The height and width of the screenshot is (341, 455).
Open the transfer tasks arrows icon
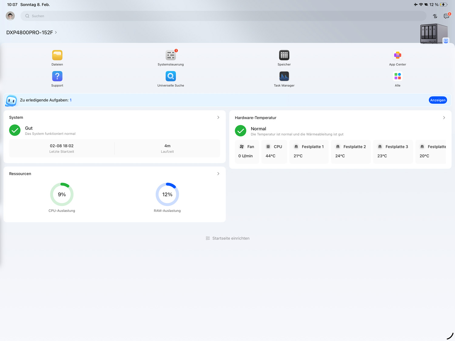[435, 16]
